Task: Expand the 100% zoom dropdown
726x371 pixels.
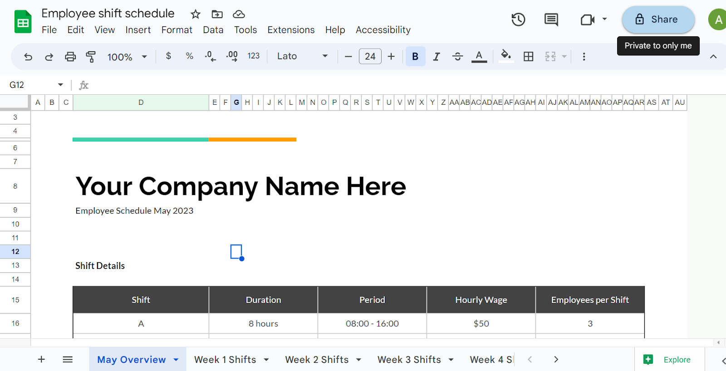Action: click(144, 57)
